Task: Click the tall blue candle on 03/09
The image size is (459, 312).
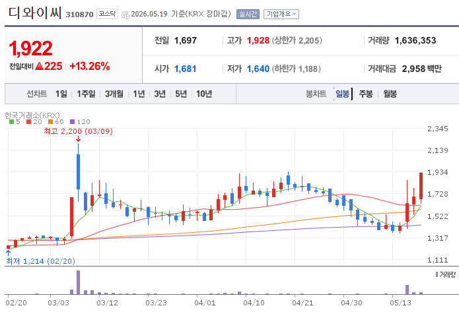Action: [x=78, y=172]
